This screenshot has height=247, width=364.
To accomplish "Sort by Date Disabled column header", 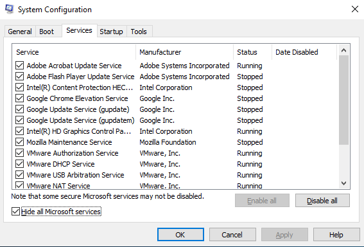I will point(304,52).
